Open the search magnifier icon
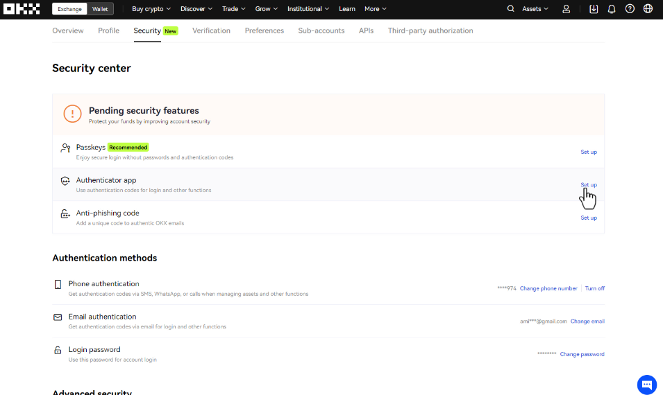 (510, 8)
